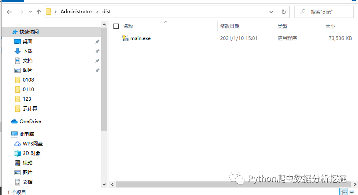The image size is (358, 195).
Task: Unpin 桌面 using its pin icon
Action: pos(97,42)
